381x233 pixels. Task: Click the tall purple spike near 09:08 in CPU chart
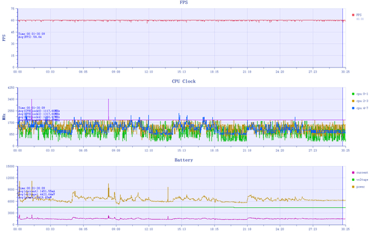(x=108, y=109)
